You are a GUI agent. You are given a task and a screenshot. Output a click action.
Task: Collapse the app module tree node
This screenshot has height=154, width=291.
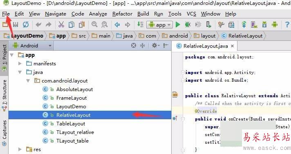pyautogui.click(x=12, y=55)
